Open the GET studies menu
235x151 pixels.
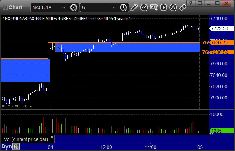click(x=154, y=7)
